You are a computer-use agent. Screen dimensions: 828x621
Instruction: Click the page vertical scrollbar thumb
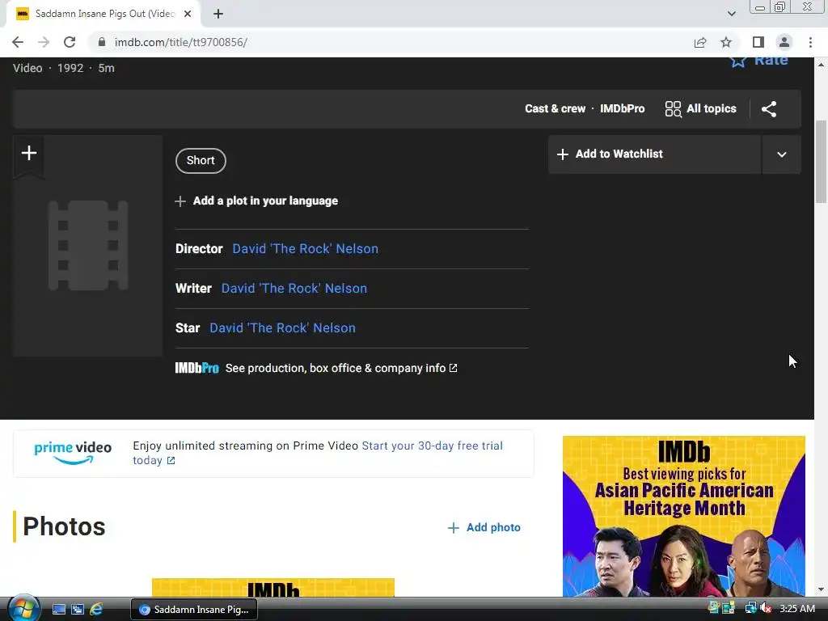coord(821,162)
